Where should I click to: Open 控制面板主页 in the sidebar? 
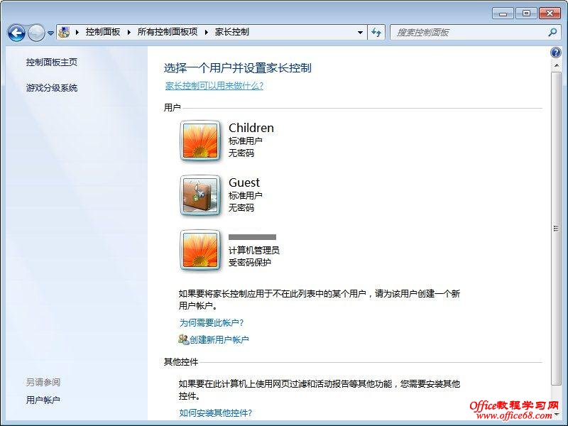pyautogui.click(x=52, y=62)
